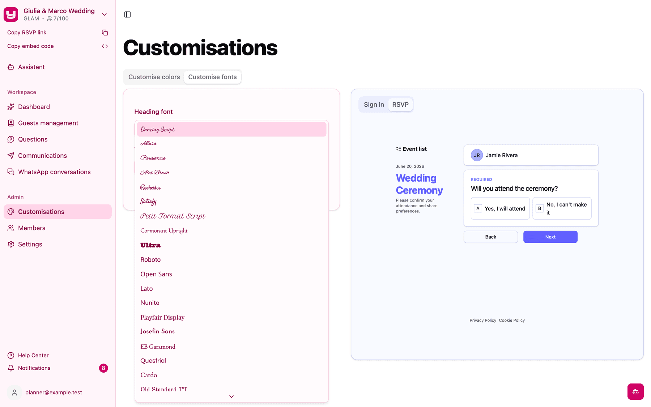Click the code brackets icon for embed code
This screenshot has height=407, width=651.
105,46
